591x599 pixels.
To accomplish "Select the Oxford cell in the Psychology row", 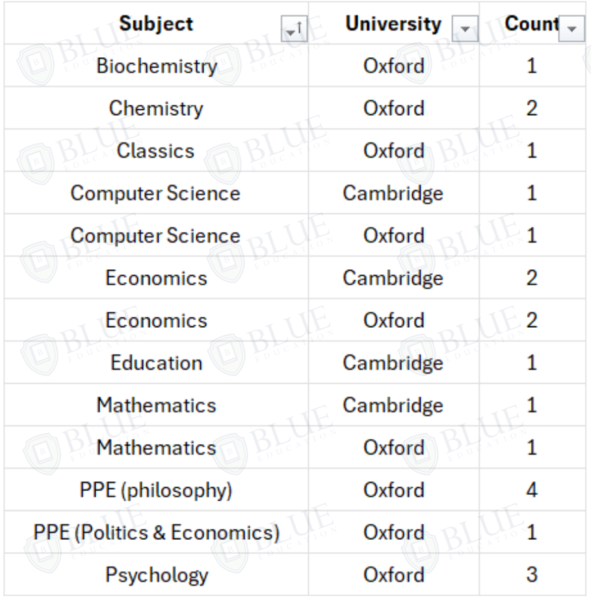I will point(394,575).
